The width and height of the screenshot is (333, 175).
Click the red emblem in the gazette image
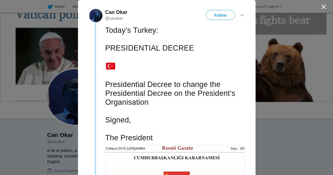[176, 173]
